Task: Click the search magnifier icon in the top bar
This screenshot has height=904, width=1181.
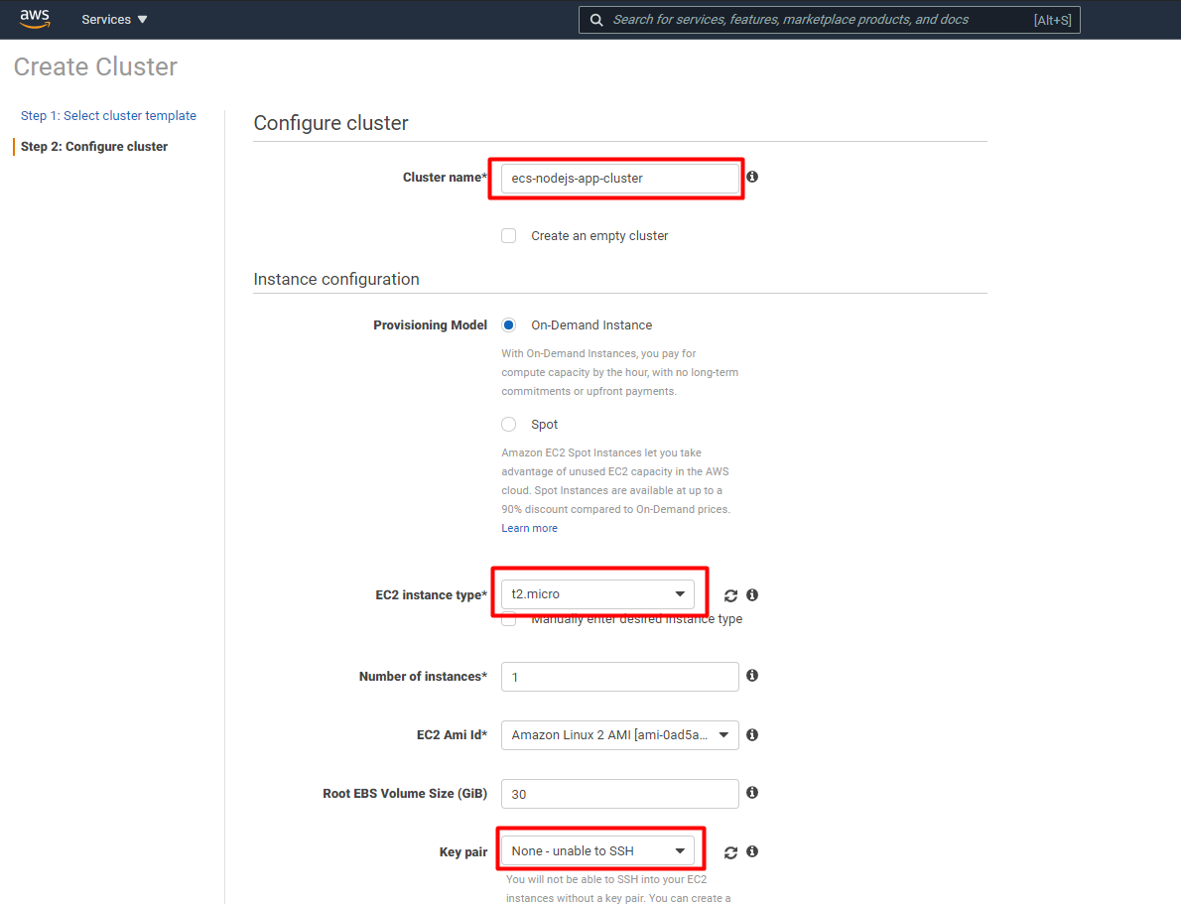Action: coord(596,19)
